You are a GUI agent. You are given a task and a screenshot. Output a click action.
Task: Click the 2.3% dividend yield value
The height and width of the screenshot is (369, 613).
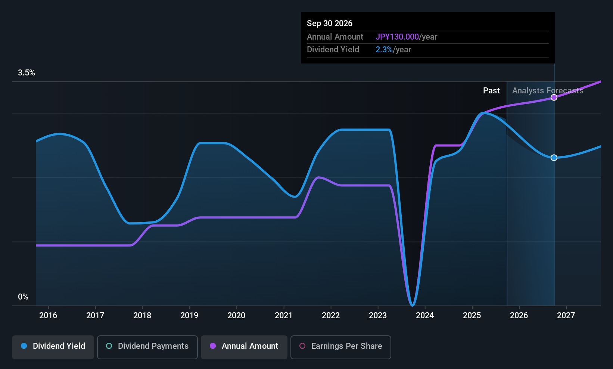(384, 50)
